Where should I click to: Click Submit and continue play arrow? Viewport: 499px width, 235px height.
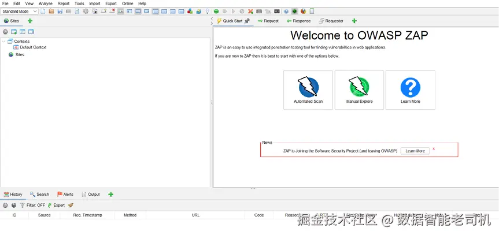(233, 12)
